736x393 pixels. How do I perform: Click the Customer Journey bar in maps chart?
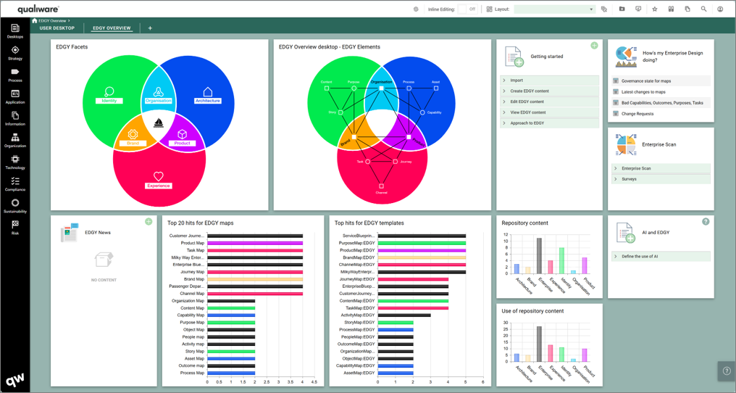(255, 236)
